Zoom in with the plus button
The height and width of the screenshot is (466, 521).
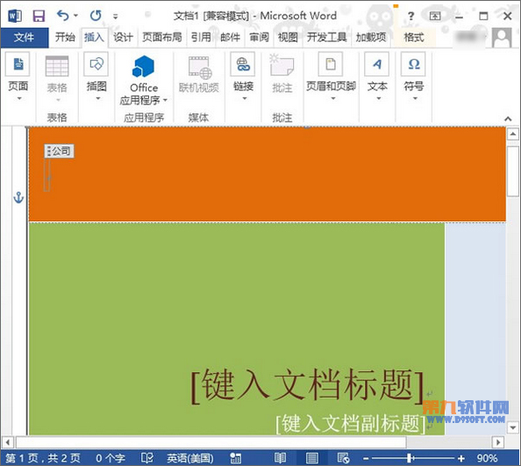click(460, 459)
